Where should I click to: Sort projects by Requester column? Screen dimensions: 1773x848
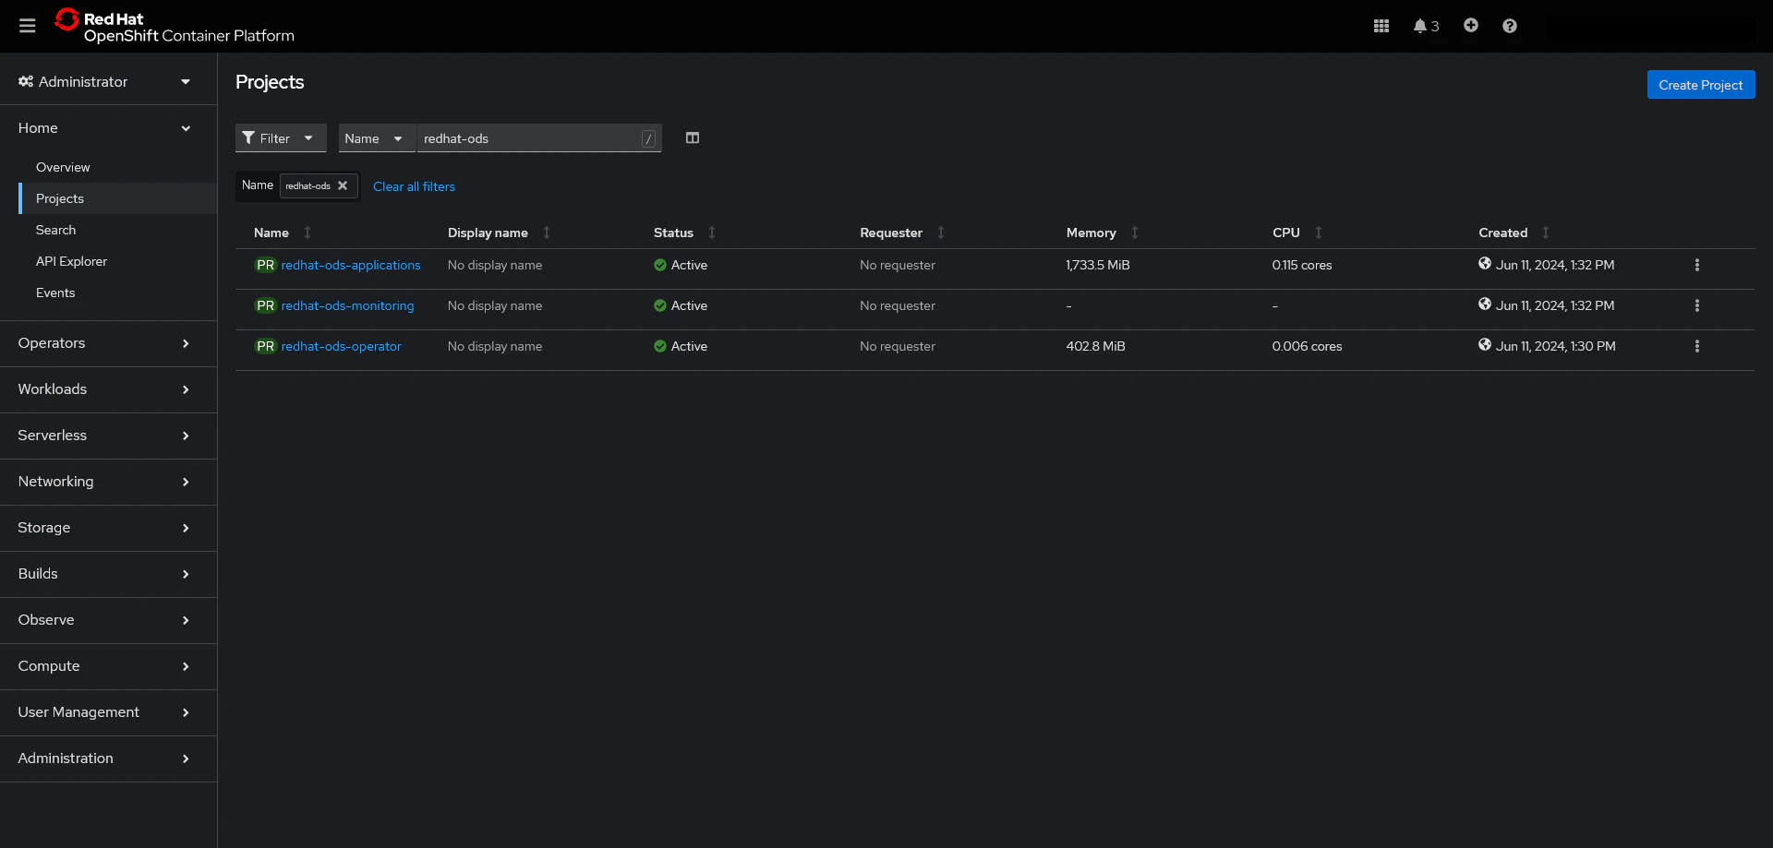(x=902, y=233)
